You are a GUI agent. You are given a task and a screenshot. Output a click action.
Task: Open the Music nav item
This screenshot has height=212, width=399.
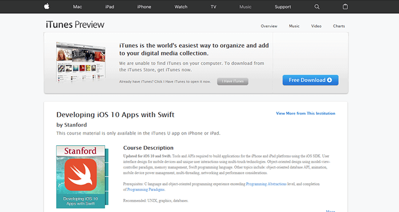point(245,7)
